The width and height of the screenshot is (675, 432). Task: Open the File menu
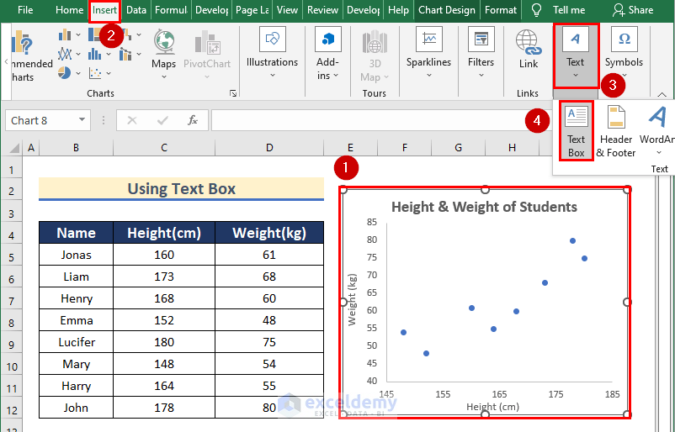[25, 10]
